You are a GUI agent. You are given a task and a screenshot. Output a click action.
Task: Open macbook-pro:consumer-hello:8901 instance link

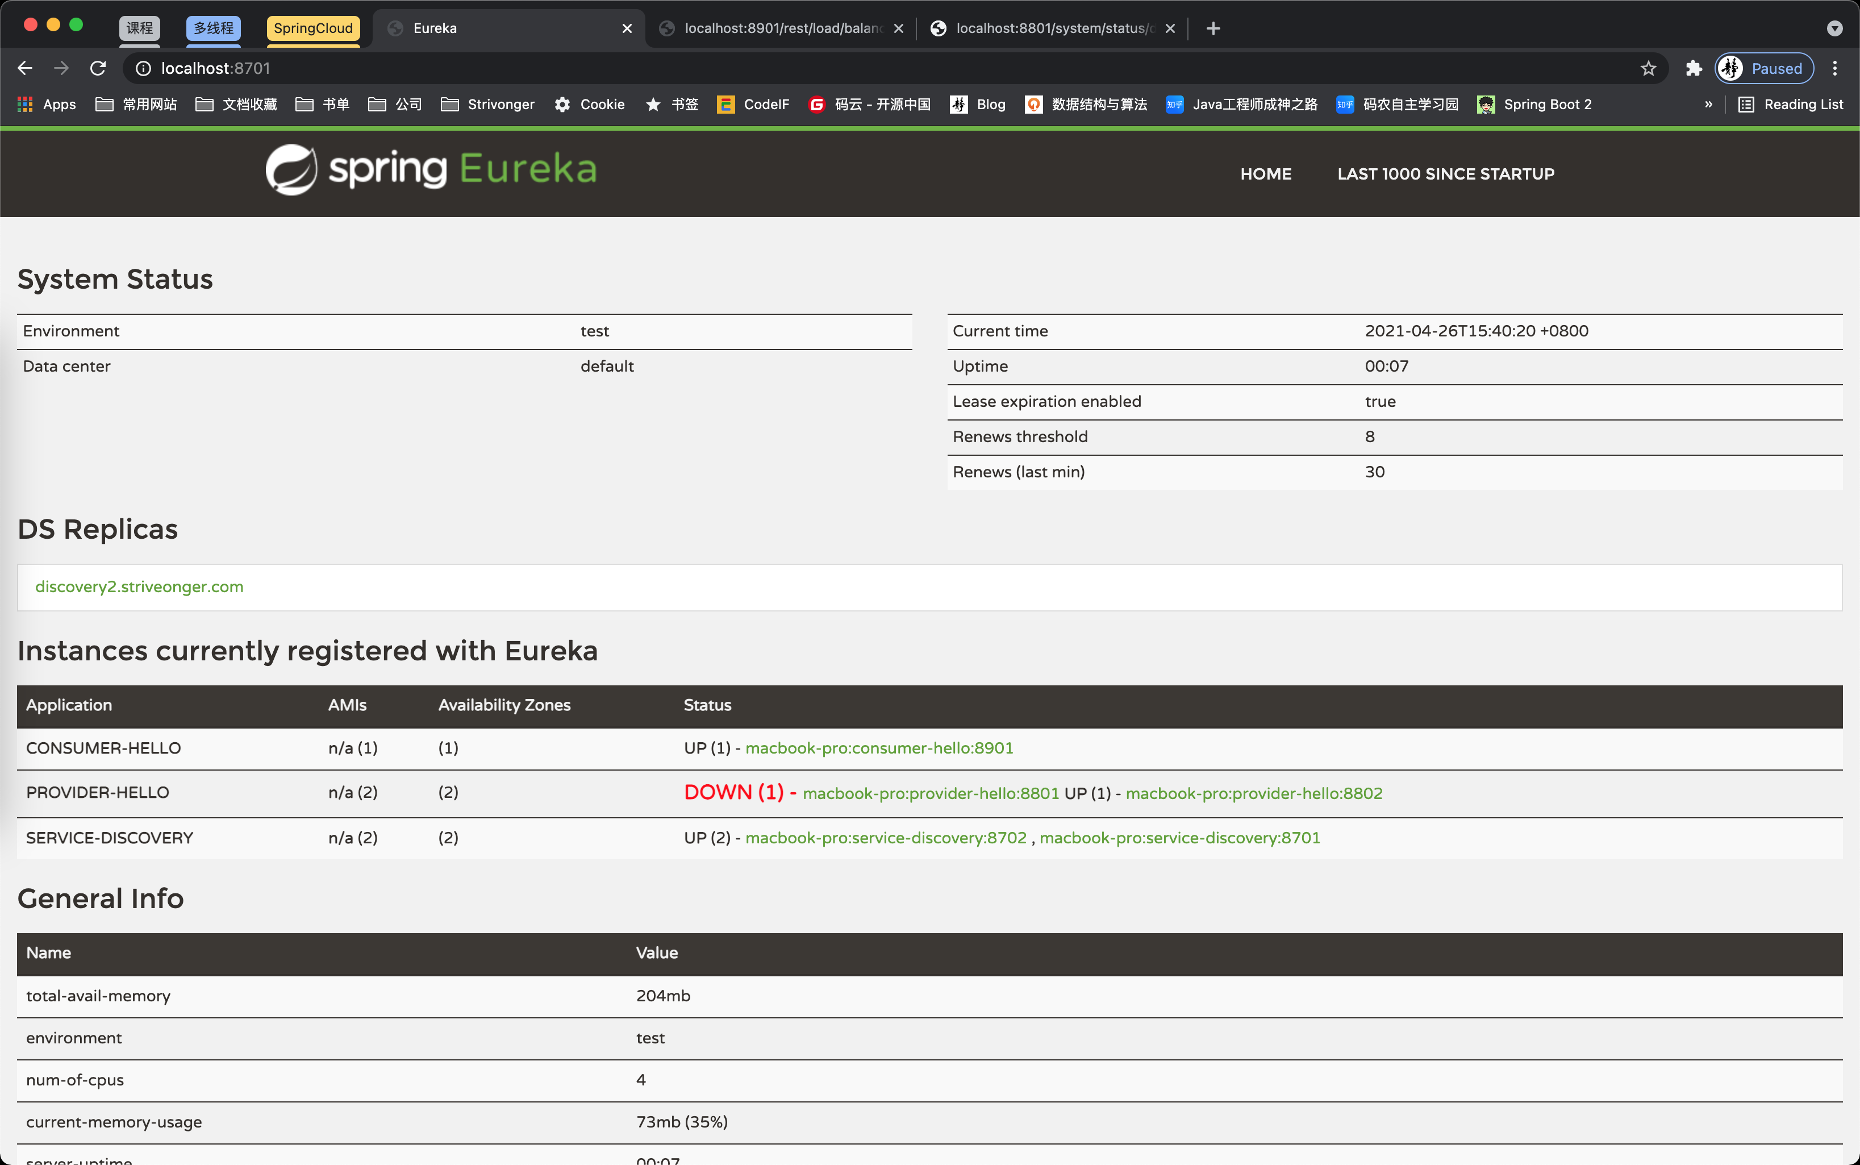[879, 748]
